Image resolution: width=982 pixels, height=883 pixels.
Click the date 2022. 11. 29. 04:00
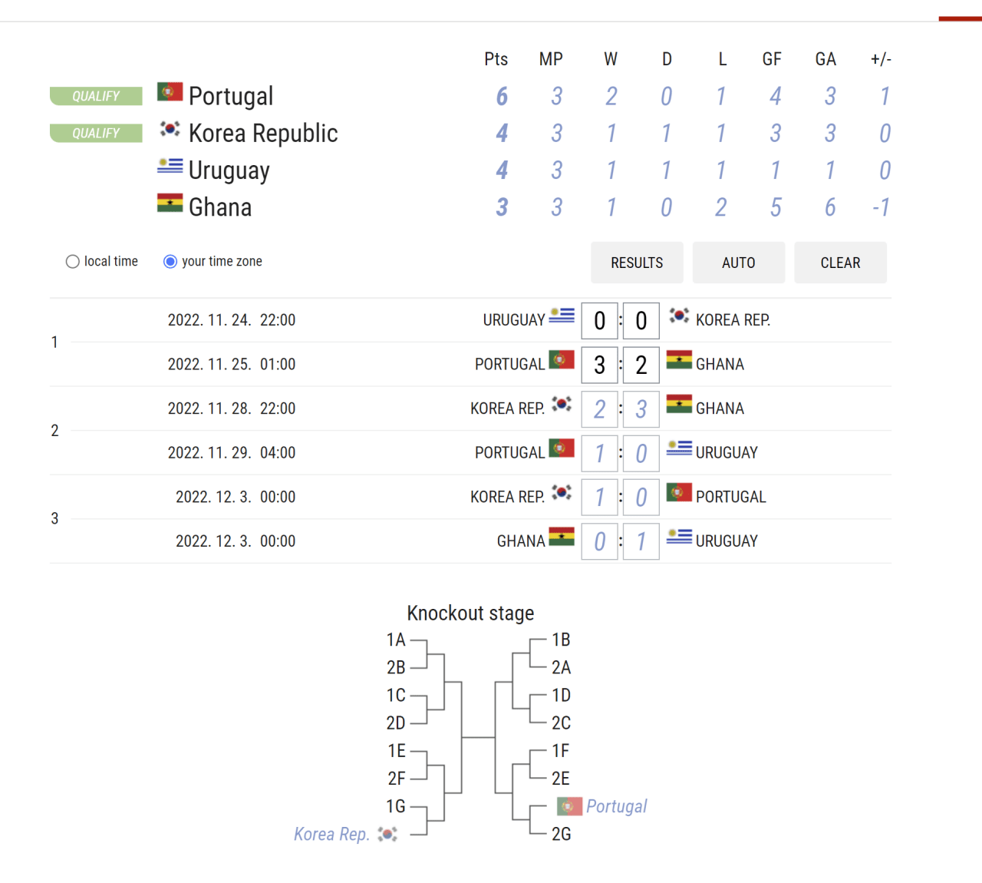click(232, 452)
